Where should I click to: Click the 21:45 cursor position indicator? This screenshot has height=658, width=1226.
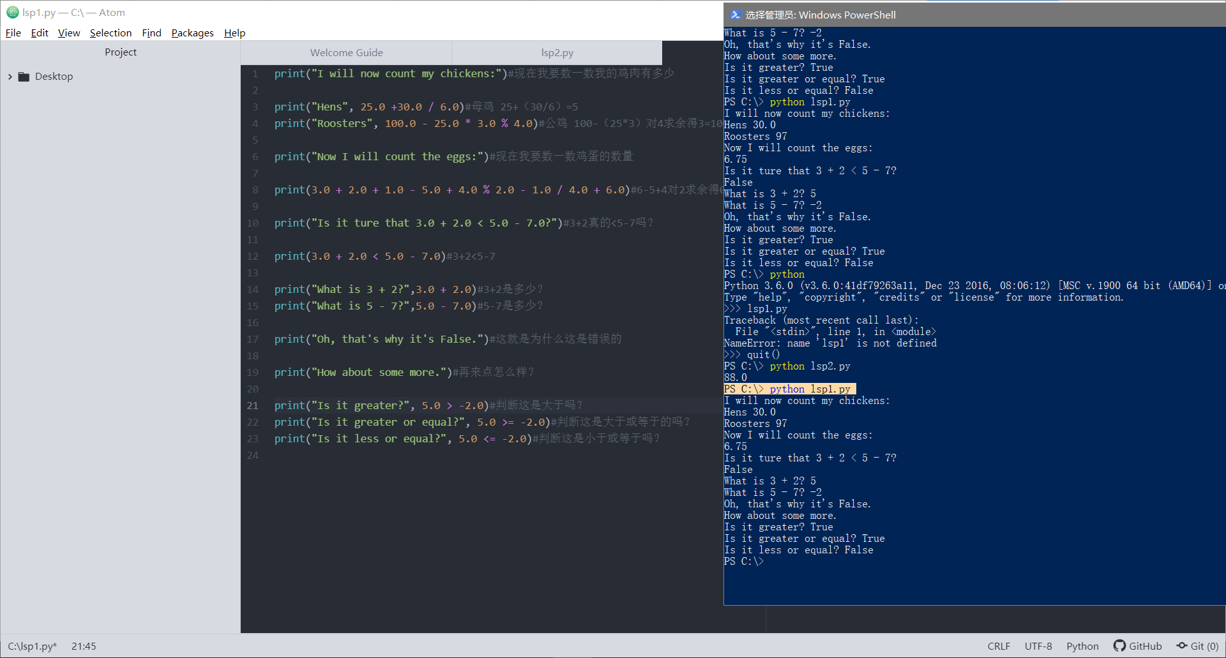84,646
